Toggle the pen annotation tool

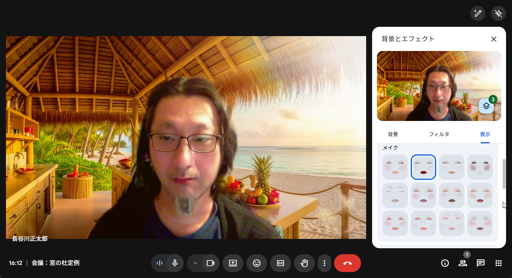[x=478, y=13]
